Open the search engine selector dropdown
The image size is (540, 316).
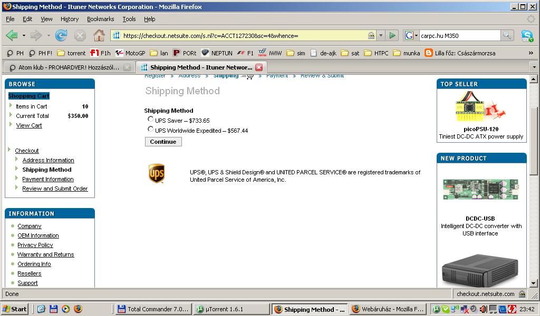(x=411, y=35)
